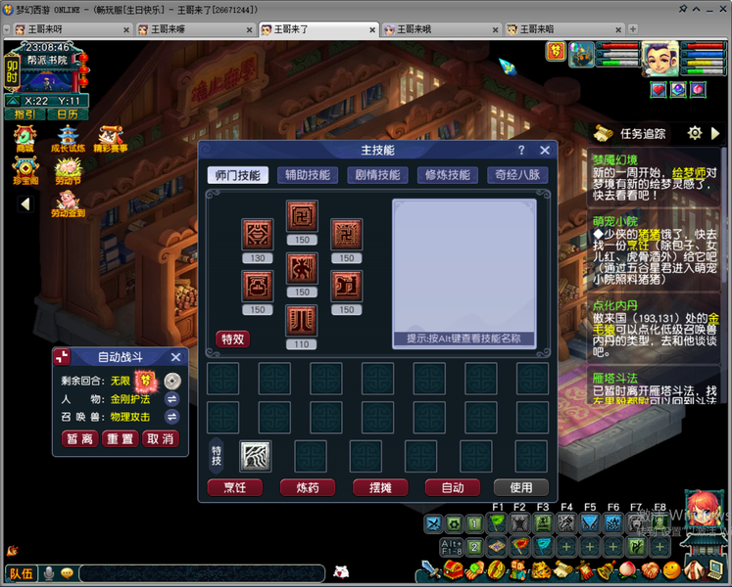Click the microphone voice chat icon
This screenshot has height=587, width=732.
49,573
